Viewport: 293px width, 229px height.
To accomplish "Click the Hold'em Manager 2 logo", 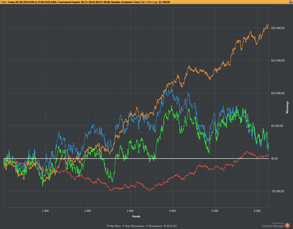I will tap(287, 225).
